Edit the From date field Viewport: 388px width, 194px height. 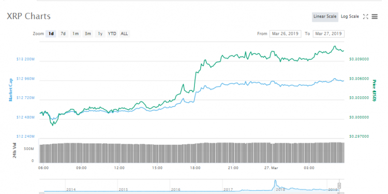click(285, 34)
